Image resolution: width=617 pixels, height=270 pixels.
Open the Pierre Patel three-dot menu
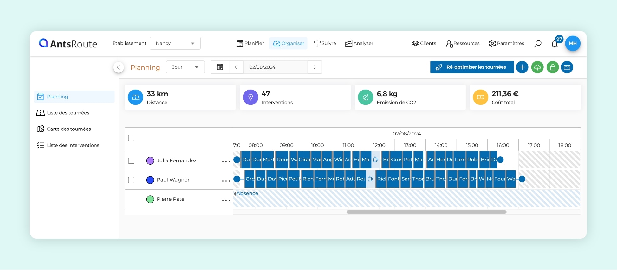coord(226,200)
